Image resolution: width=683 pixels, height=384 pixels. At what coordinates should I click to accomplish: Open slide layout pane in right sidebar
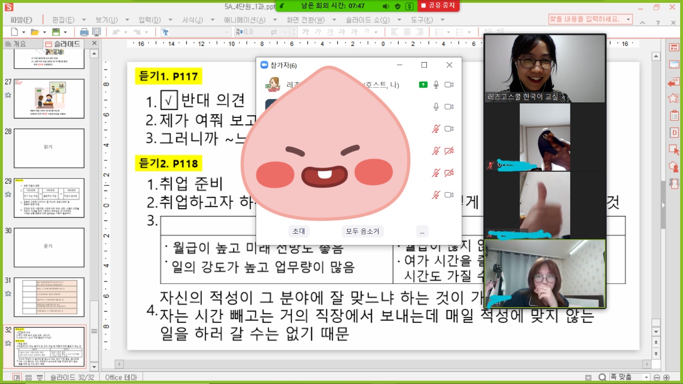tap(674, 47)
